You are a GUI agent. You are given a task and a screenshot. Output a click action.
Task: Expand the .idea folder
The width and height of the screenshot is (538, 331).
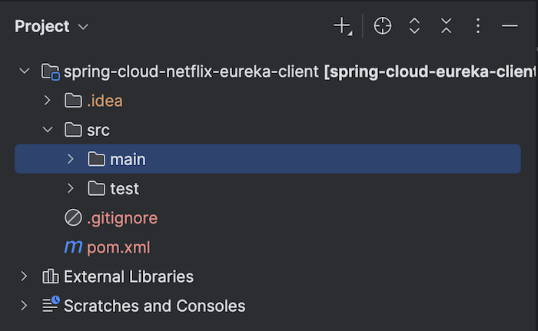pos(48,101)
